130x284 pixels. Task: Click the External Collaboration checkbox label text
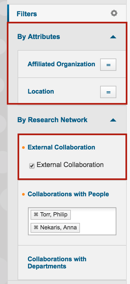click(70, 165)
